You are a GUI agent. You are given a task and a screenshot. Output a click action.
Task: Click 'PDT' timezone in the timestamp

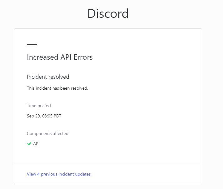click(x=57, y=116)
